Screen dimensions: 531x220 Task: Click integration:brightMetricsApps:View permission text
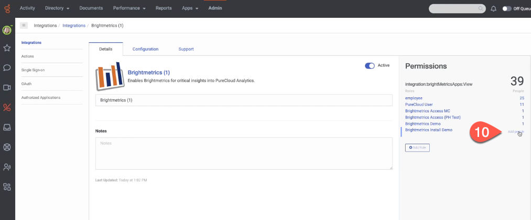(x=439, y=84)
